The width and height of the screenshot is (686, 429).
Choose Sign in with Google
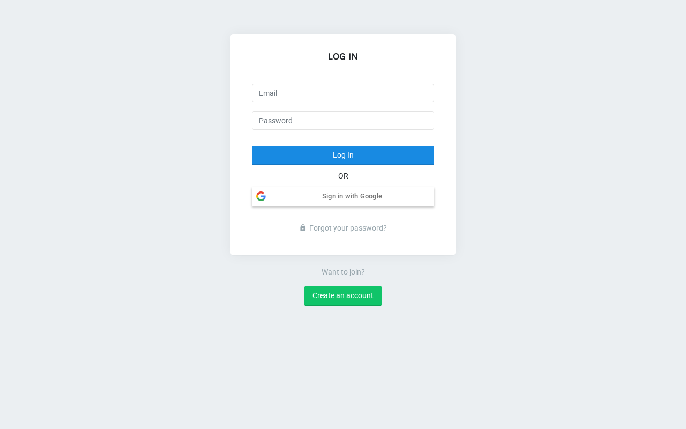(343, 197)
